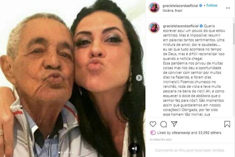Click the small liker avatar icon
The height and width of the screenshot is (157, 235).
[x=153, y=133]
